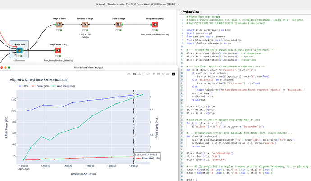Viewport: 311px width, 181px height.
Task: Choose the Lasso Select tool in modebar
Action: click(148, 74)
